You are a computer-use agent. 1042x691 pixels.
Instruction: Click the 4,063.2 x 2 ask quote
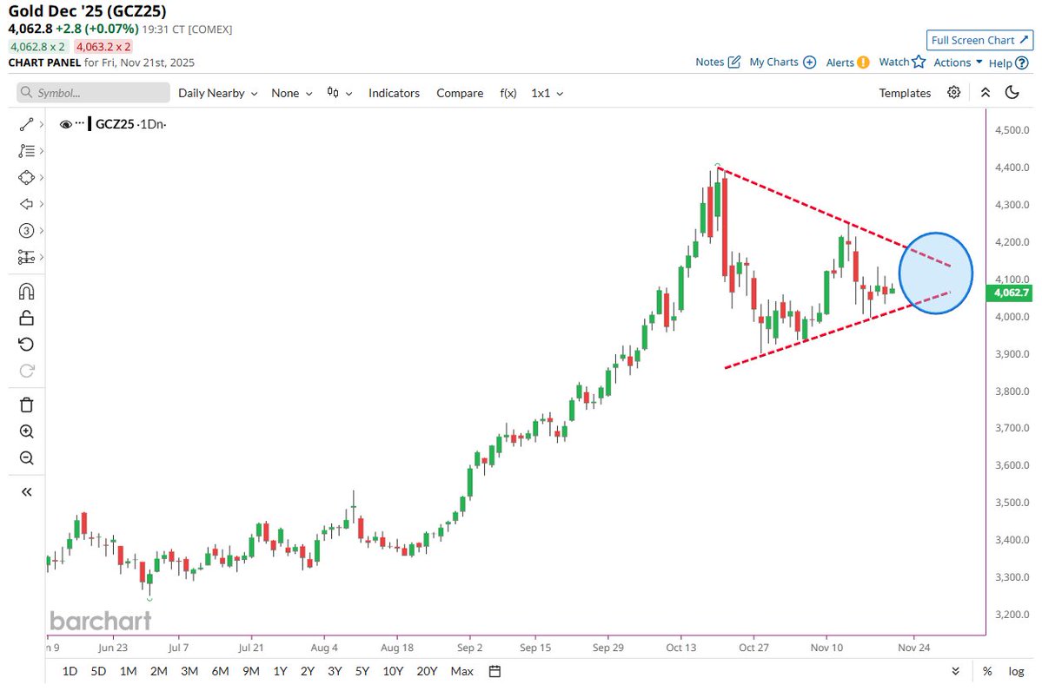click(x=103, y=47)
